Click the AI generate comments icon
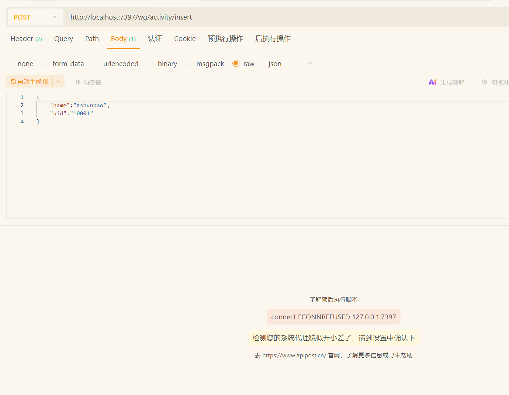The height and width of the screenshot is (395, 509). [x=432, y=82]
